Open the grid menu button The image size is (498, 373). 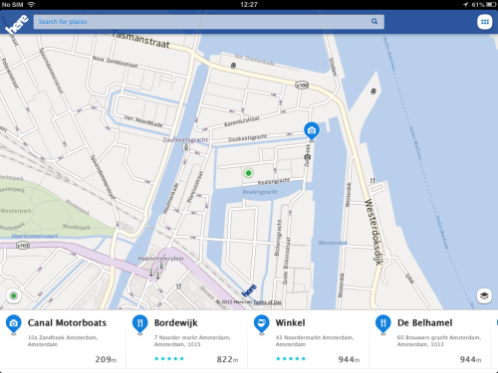click(485, 22)
